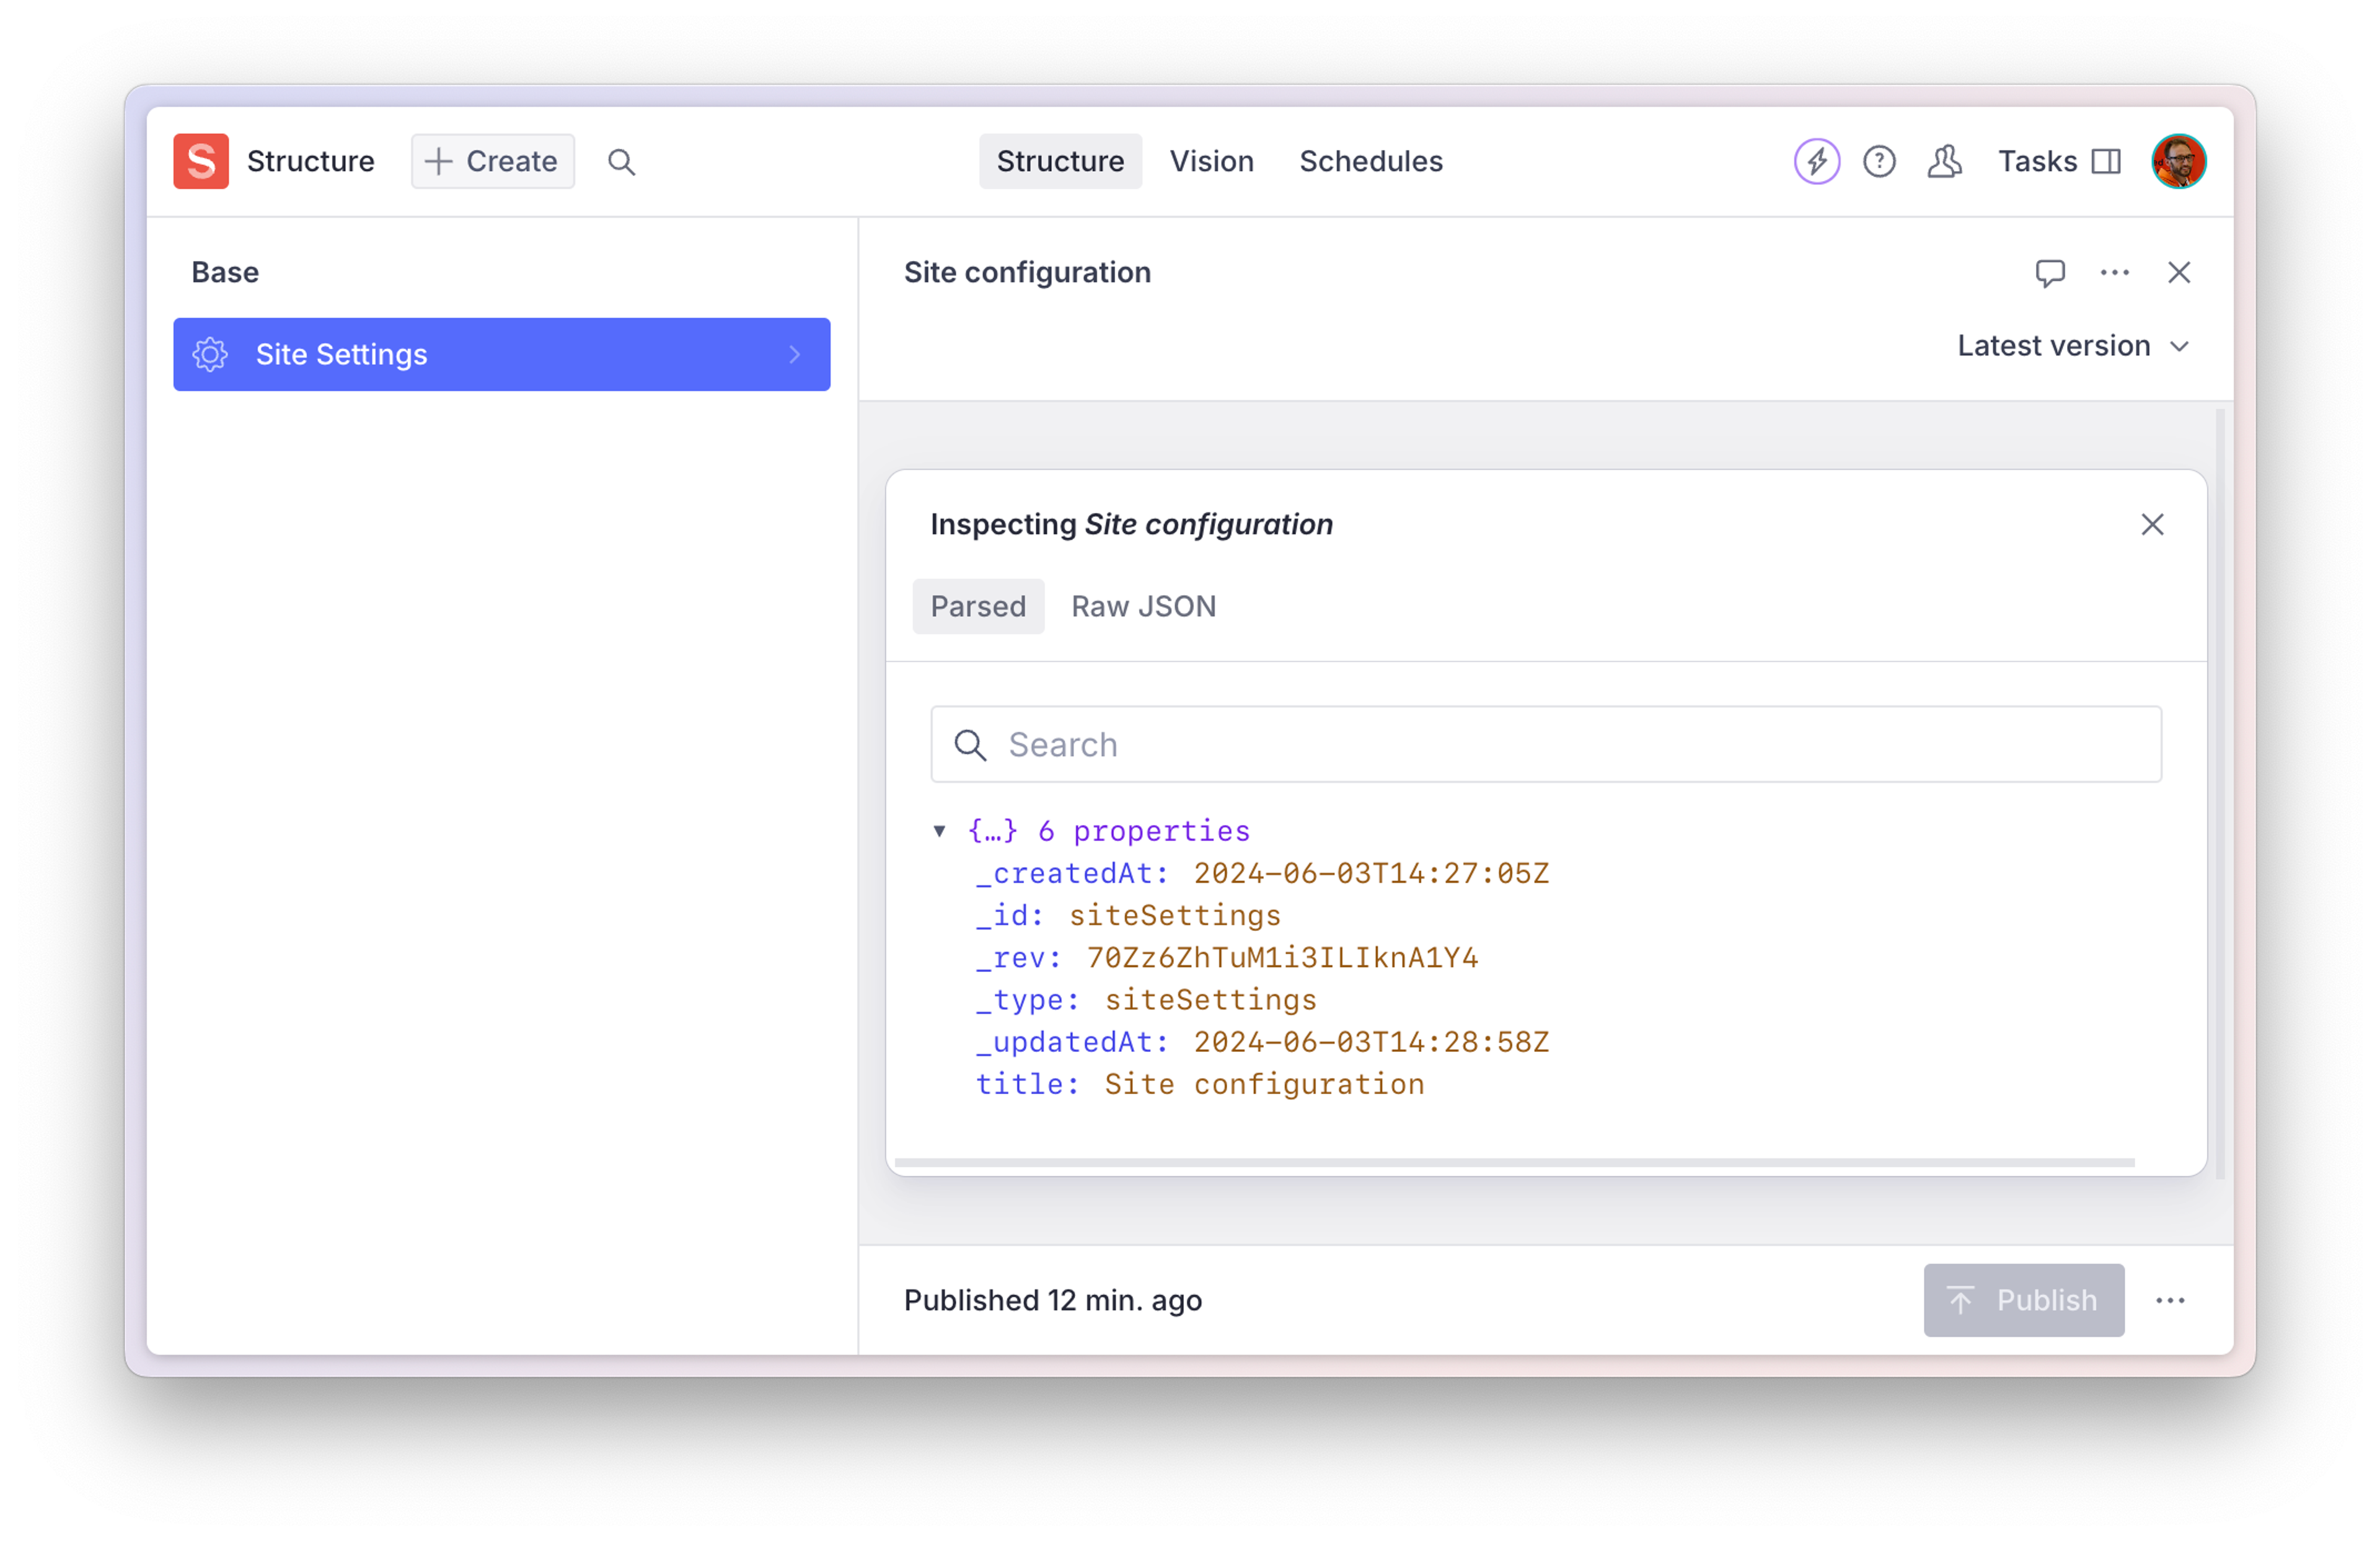2380x1541 pixels.
Task: Click the Publish button
Action: pyautogui.click(x=2023, y=1300)
